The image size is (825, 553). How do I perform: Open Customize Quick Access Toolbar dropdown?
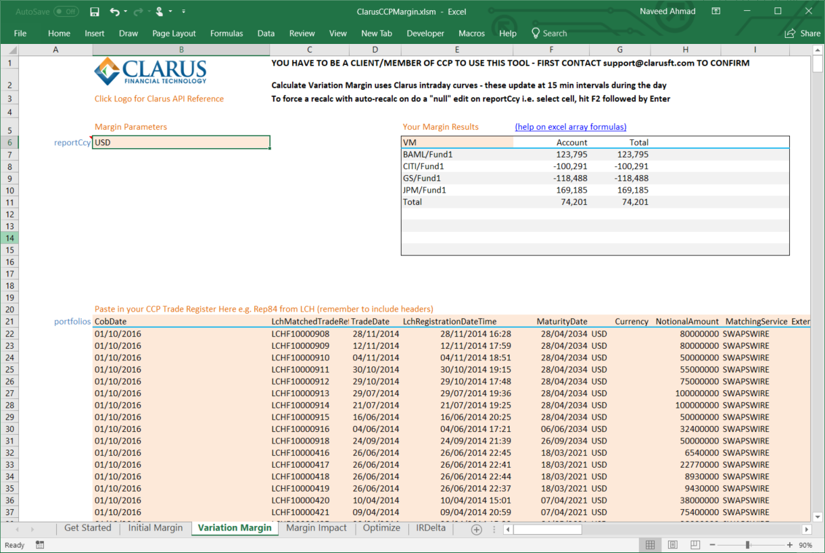(184, 11)
